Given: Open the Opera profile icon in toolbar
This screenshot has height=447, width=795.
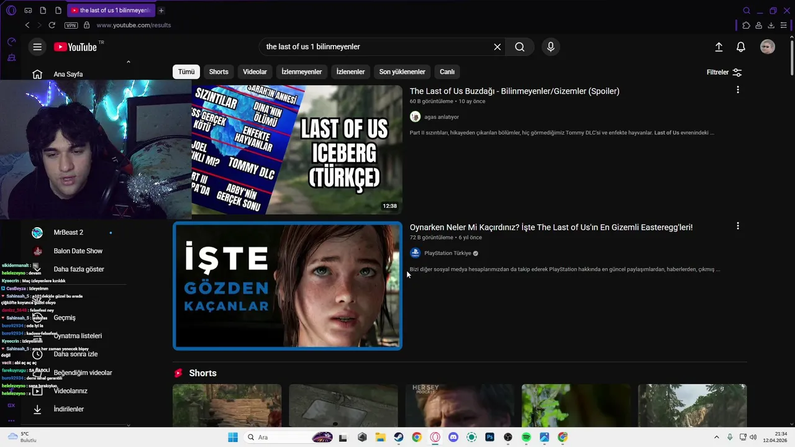Looking at the screenshot, I should point(759,25).
